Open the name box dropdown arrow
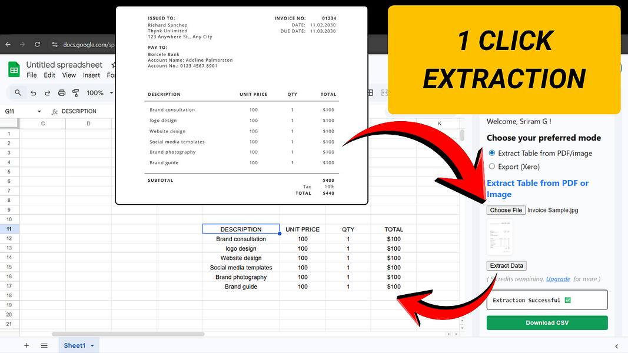Viewport: 628px width, 353px height. click(39, 111)
